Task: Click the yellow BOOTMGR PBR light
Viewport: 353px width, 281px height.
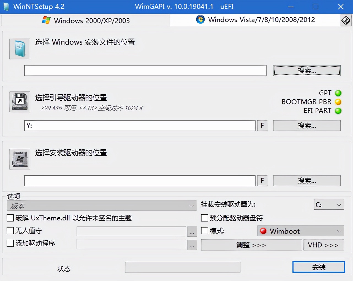Action: point(338,102)
